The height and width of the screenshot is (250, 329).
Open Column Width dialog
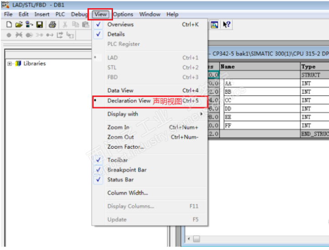[x=150, y=193]
